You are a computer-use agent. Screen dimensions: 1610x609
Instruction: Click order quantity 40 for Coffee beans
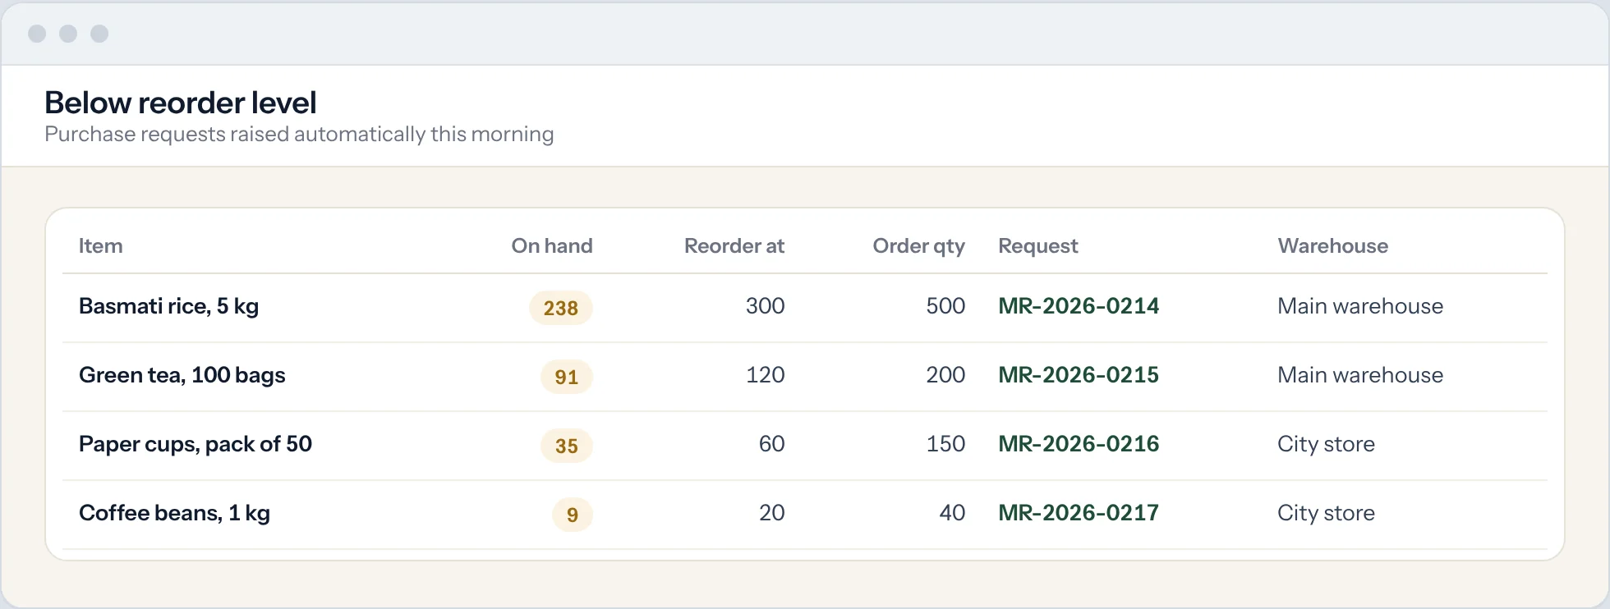[x=952, y=513]
